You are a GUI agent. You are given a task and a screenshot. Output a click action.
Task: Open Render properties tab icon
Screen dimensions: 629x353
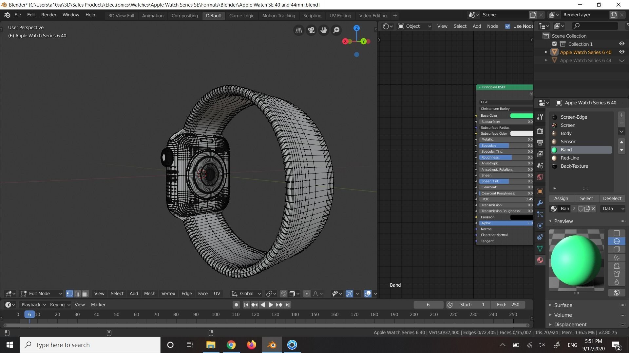click(x=540, y=131)
